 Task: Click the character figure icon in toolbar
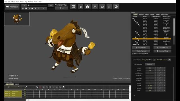coord(80,7)
